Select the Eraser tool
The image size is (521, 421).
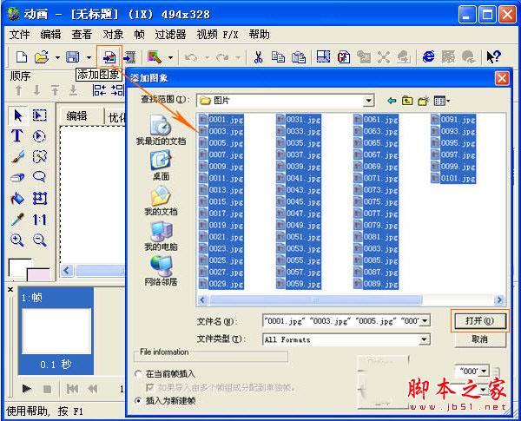[x=17, y=178]
